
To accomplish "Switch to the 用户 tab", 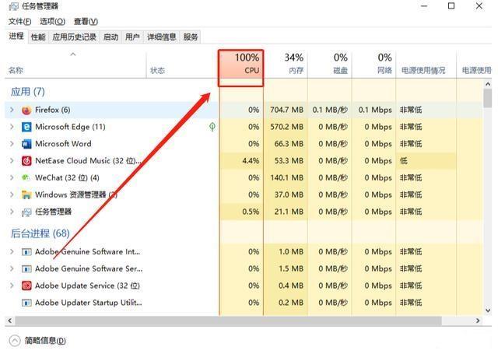I will 132,37.
